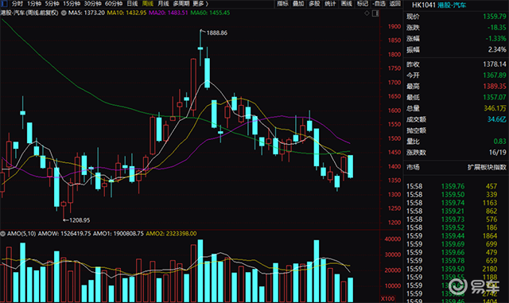Toggle 叠加 overlay comparison

coord(298,4)
